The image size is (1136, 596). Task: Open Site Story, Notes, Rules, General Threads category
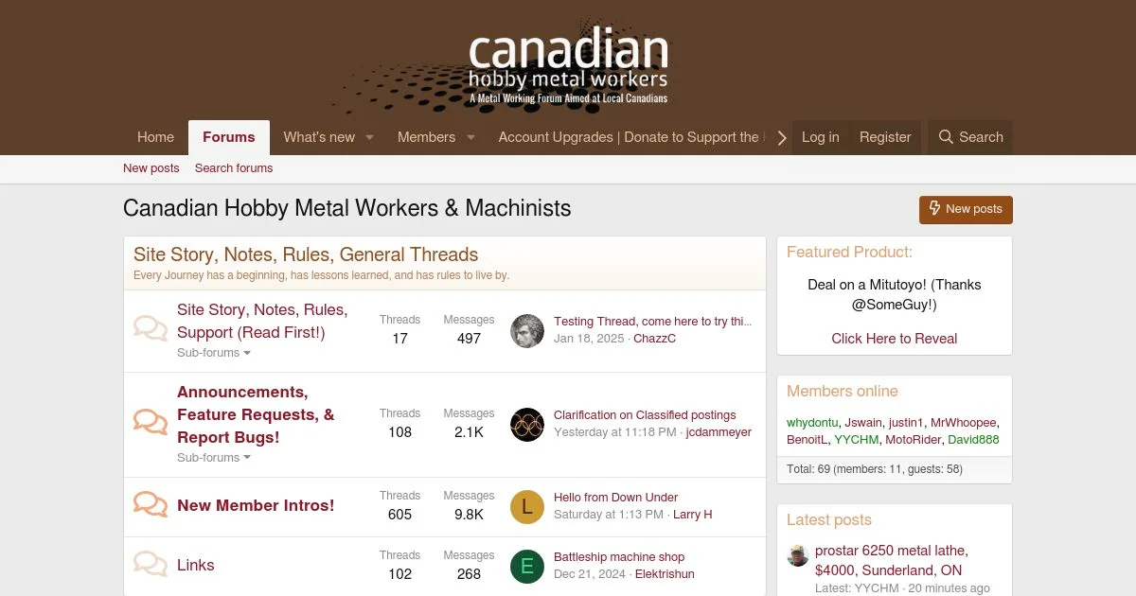point(306,254)
